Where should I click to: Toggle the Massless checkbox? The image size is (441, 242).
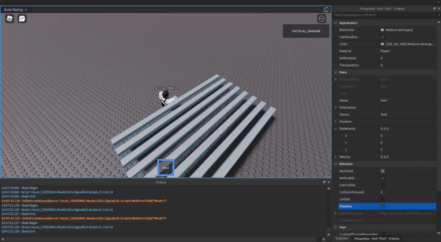point(382,206)
